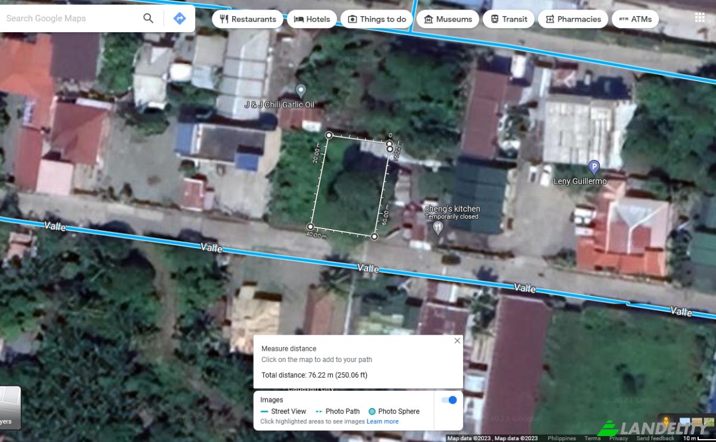Open the Google apps grid
The image size is (716, 442).
700,17
